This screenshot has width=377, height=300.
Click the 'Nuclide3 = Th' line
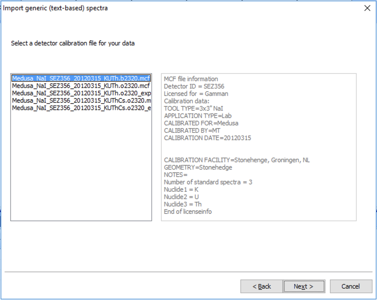[182, 204]
